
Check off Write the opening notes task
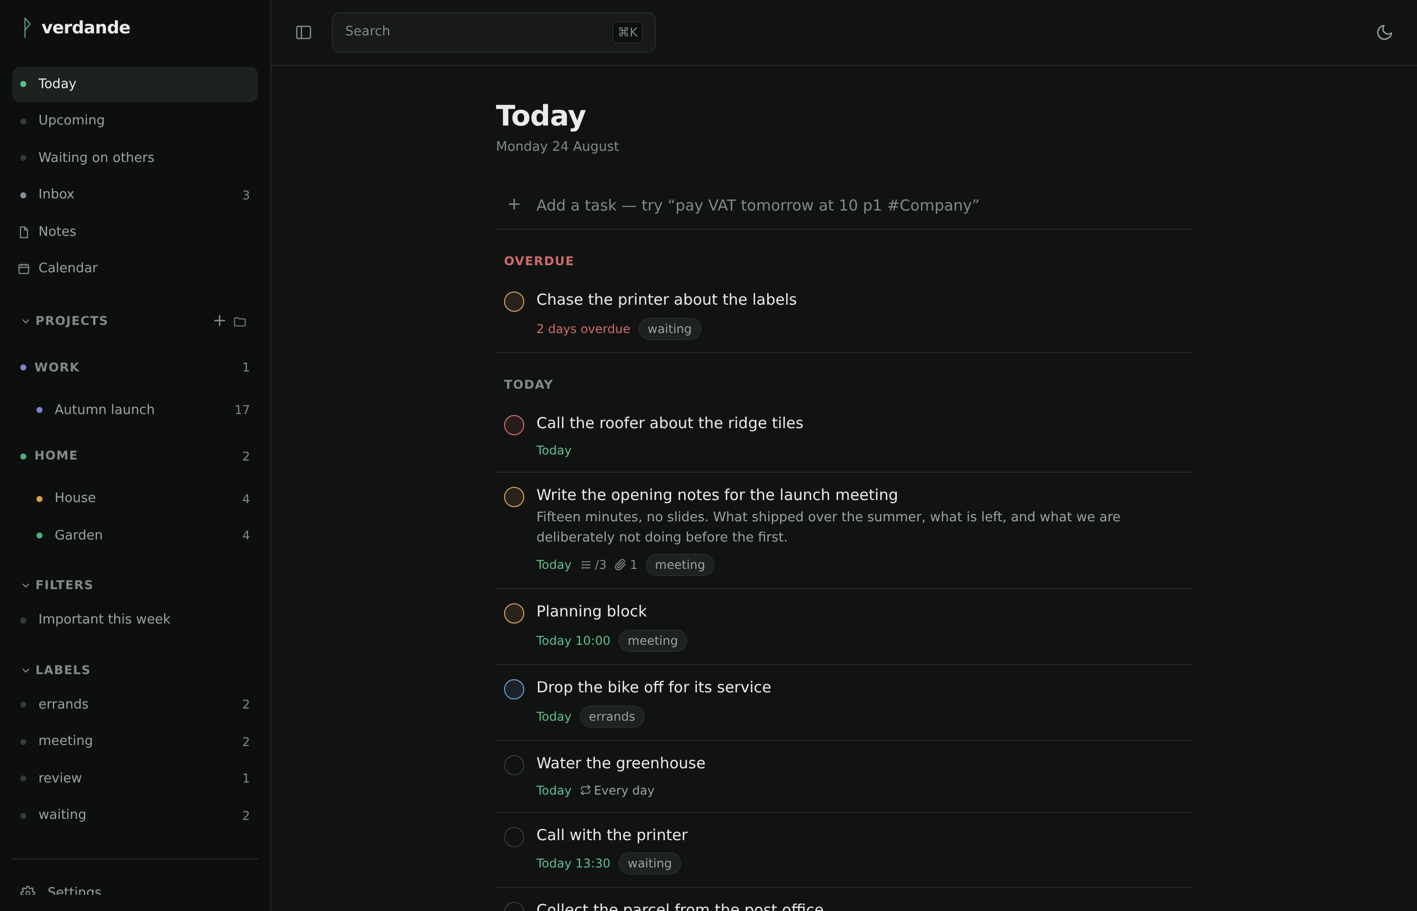click(x=514, y=497)
